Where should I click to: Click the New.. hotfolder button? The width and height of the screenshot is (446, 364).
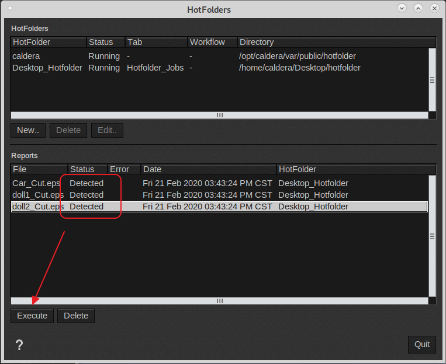(x=27, y=130)
